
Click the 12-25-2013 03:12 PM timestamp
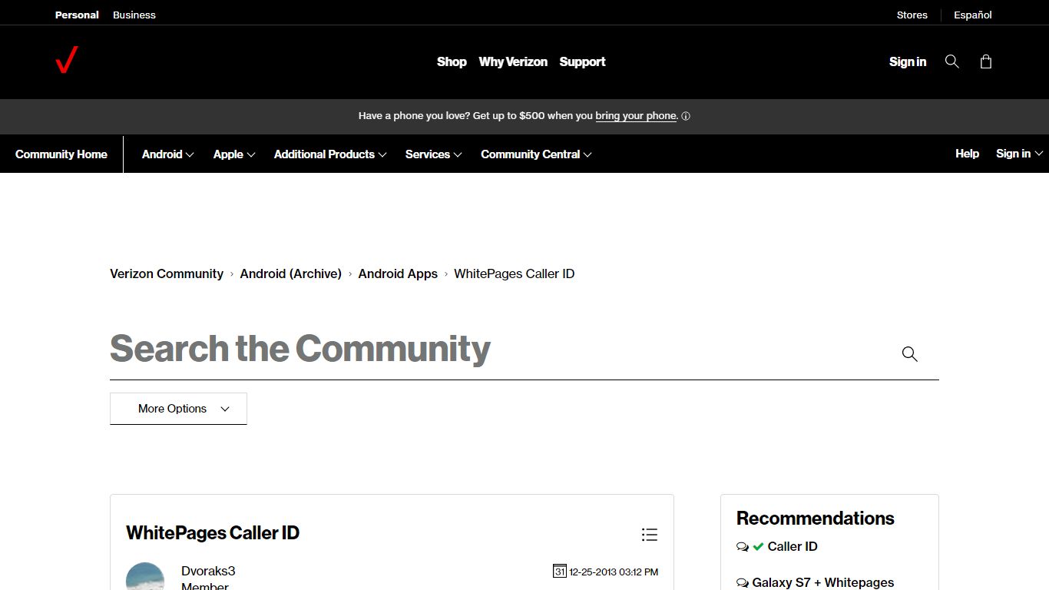(x=614, y=572)
